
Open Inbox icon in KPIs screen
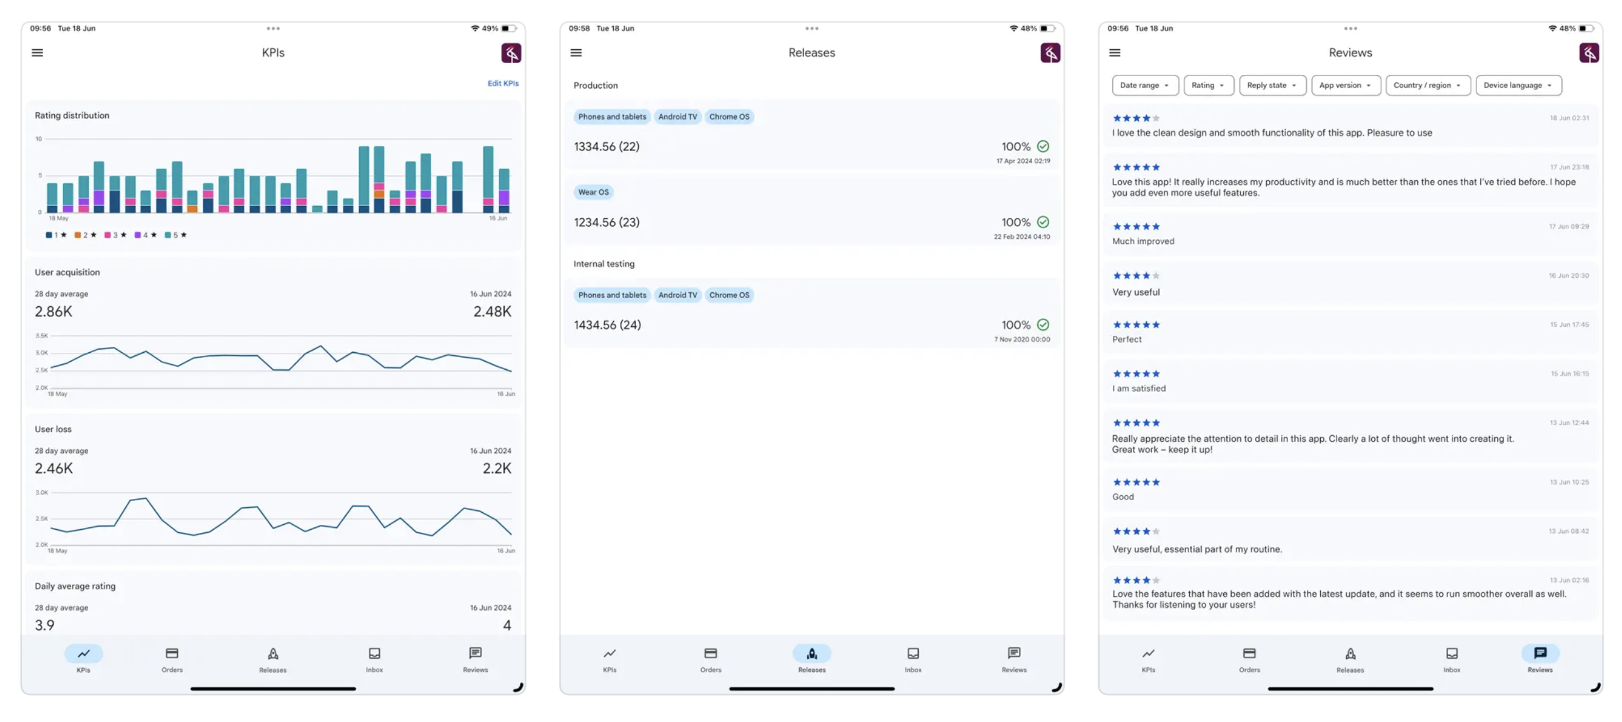(374, 653)
